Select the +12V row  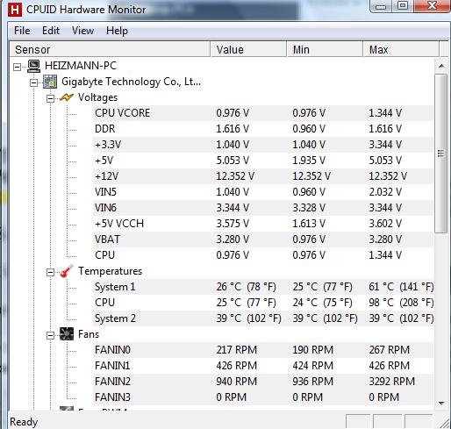263,176
